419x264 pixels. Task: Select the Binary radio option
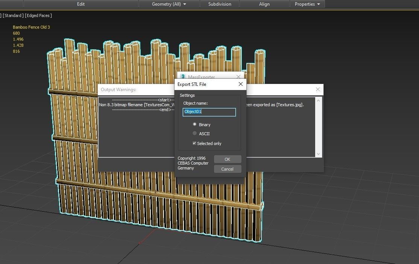point(194,124)
